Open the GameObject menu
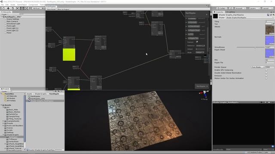This screenshot has height=154, width=275. [x=22, y=5]
